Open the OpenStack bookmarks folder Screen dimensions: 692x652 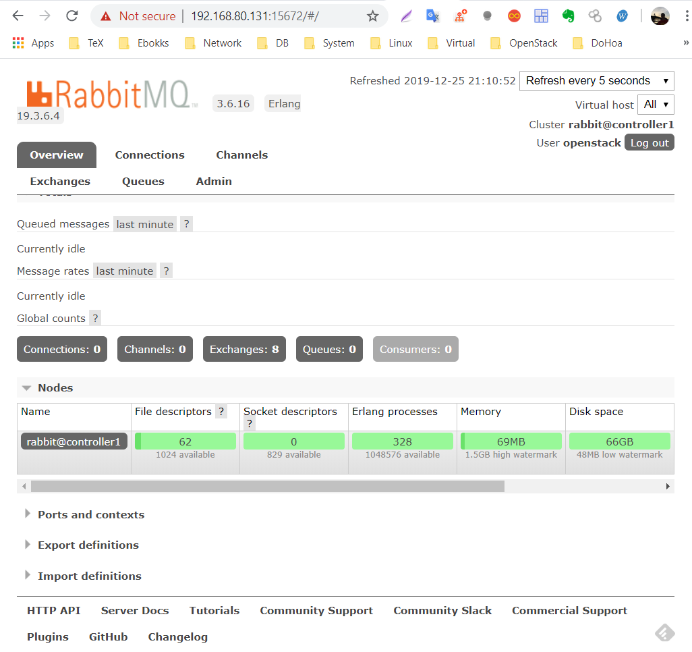(524, 43)
